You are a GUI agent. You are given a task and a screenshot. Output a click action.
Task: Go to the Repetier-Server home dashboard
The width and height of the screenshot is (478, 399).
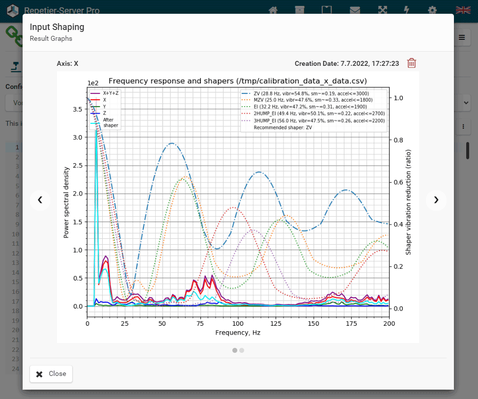273,10
